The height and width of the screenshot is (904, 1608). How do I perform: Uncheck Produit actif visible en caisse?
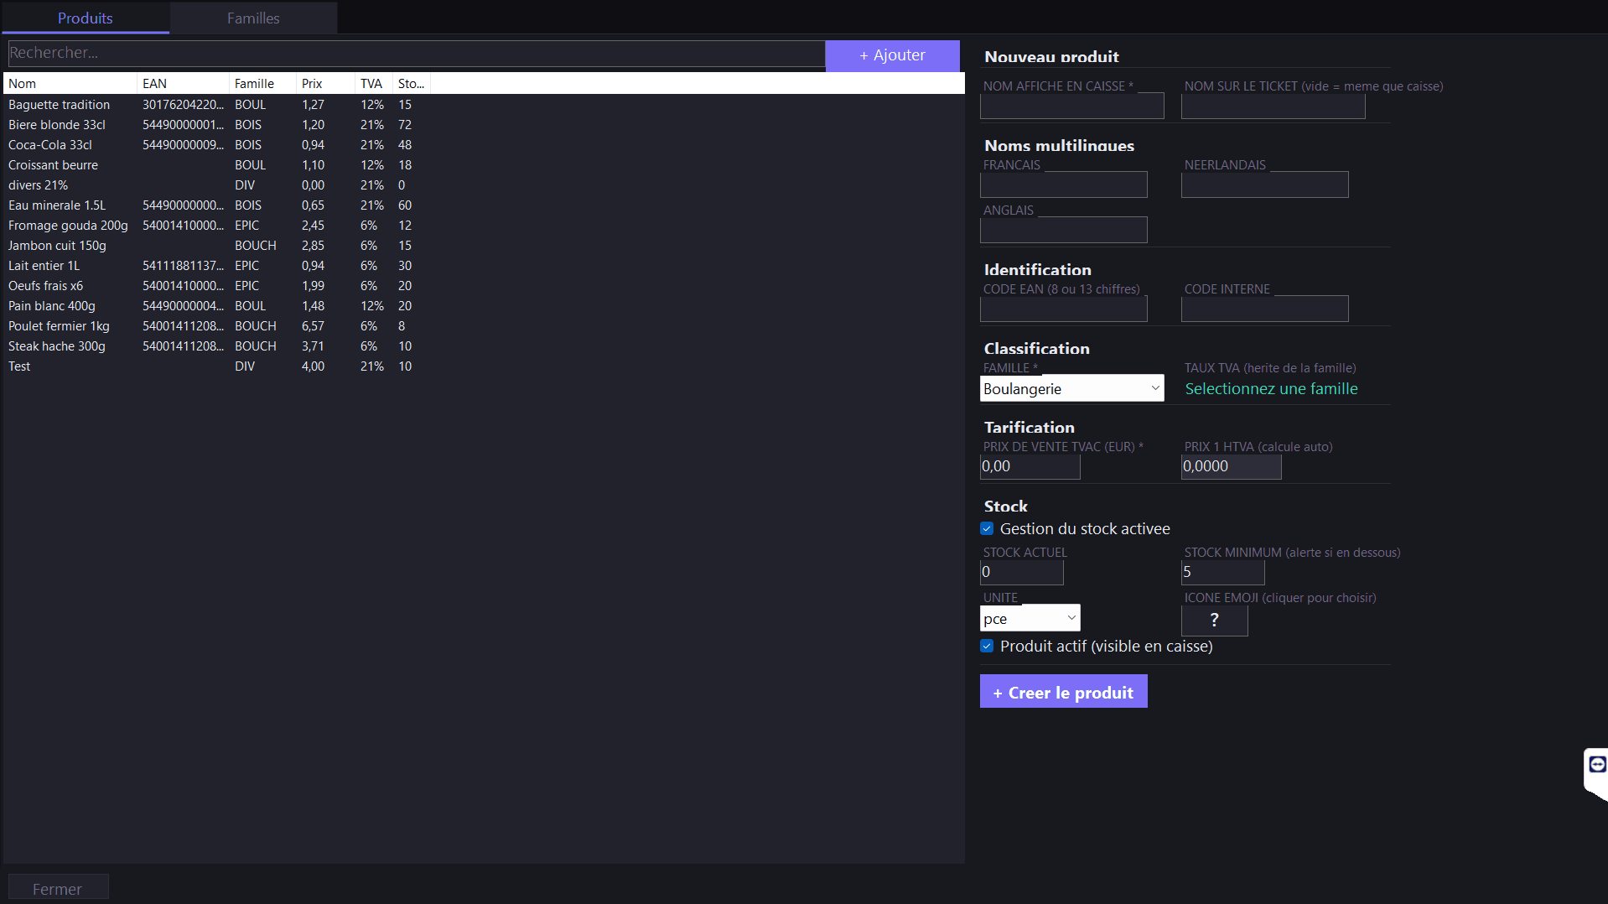click(x=987, y=646)
